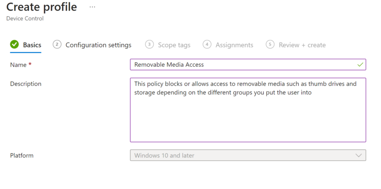Switch to the Assignments step
Viewport: 381px width, 189px height.
pos(234,45)
